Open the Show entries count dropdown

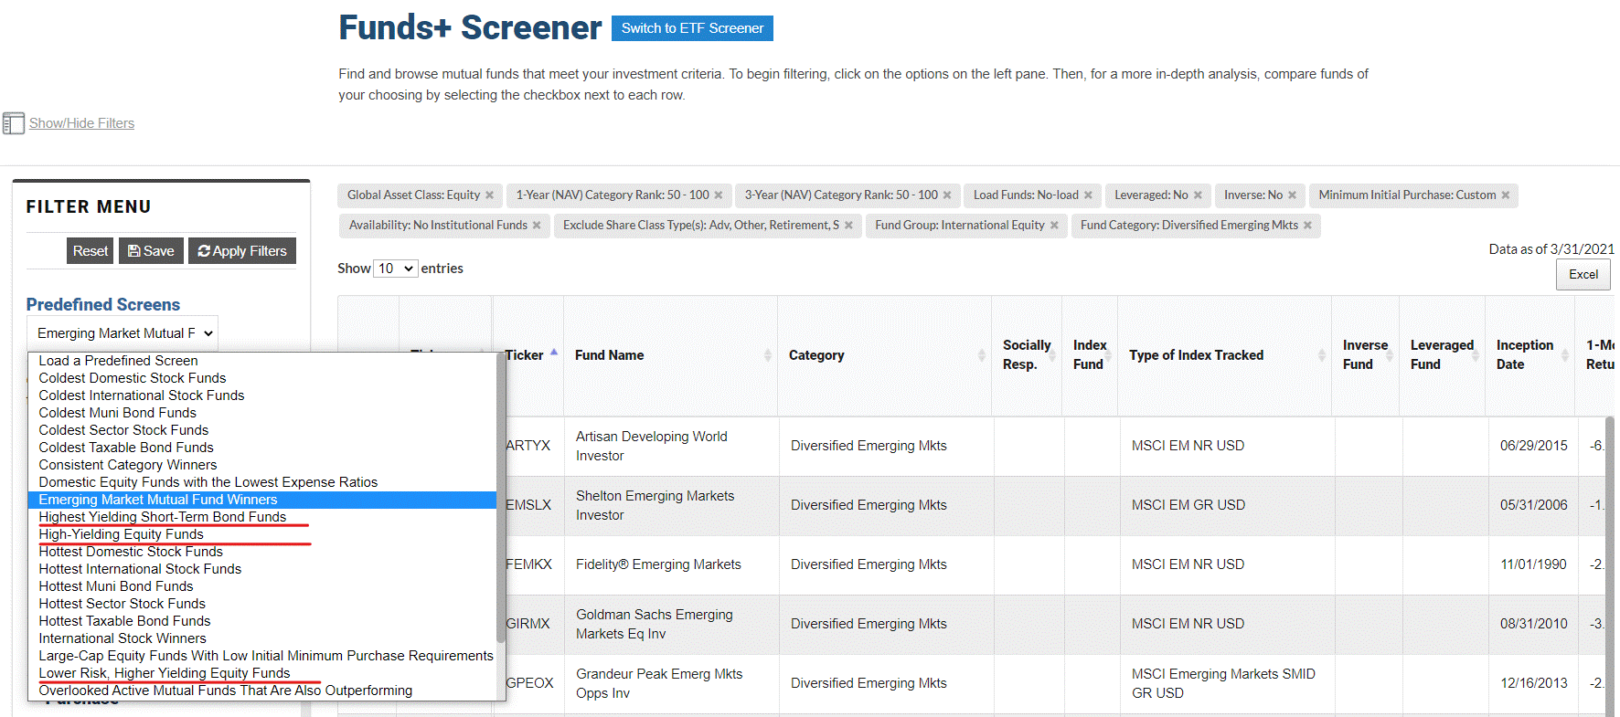pos(396,269)
